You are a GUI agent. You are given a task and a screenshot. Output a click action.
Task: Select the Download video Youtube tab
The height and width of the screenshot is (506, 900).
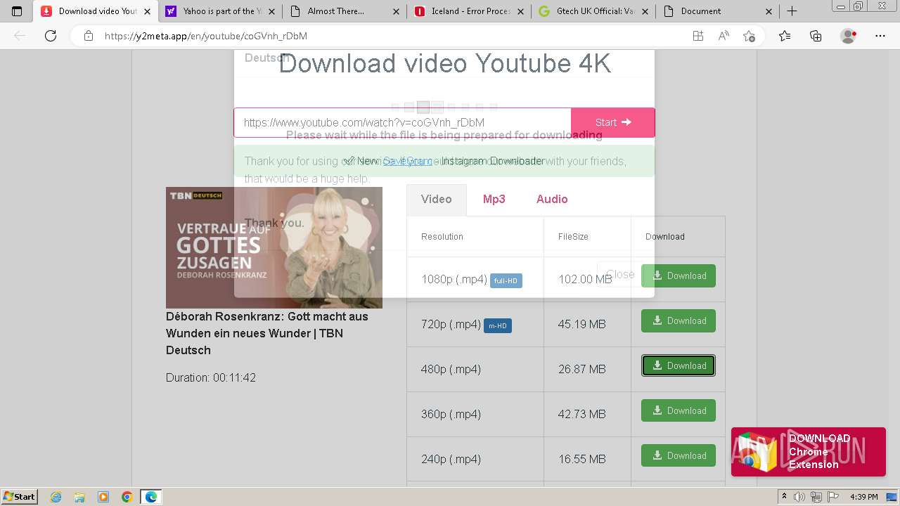coord(96,11)
